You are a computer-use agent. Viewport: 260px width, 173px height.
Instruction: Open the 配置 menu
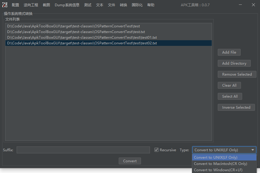[x=15, y=5]
